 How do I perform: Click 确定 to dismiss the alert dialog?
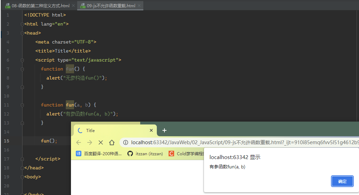(x=342, y=181)
